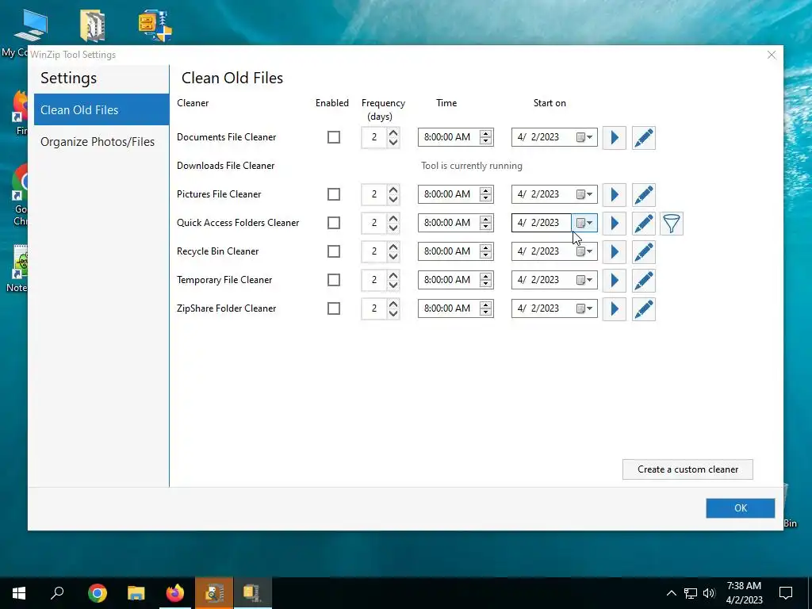Open Google Chrome from the taskbar
The width and height of the screenshot is (812, 609).
point(98,593)
